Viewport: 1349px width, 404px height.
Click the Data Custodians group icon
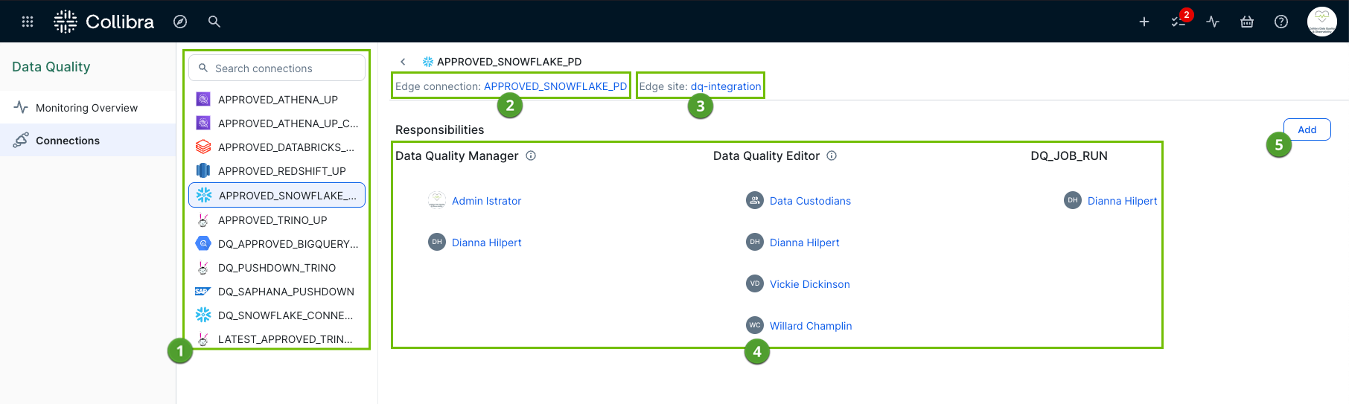click(x=755, y=200)
